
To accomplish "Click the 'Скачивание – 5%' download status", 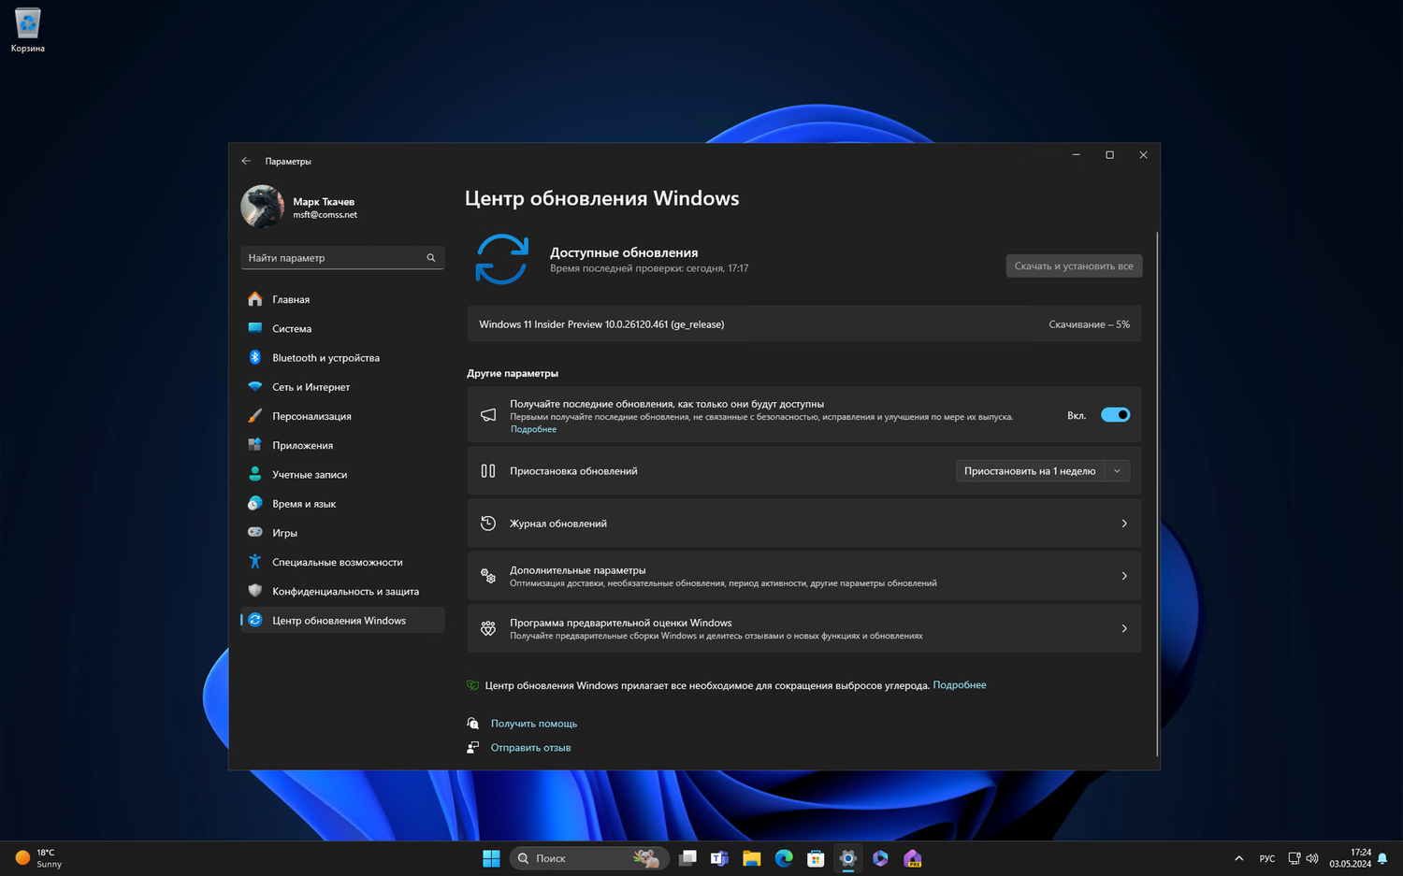I will [x=1089, y=324].
